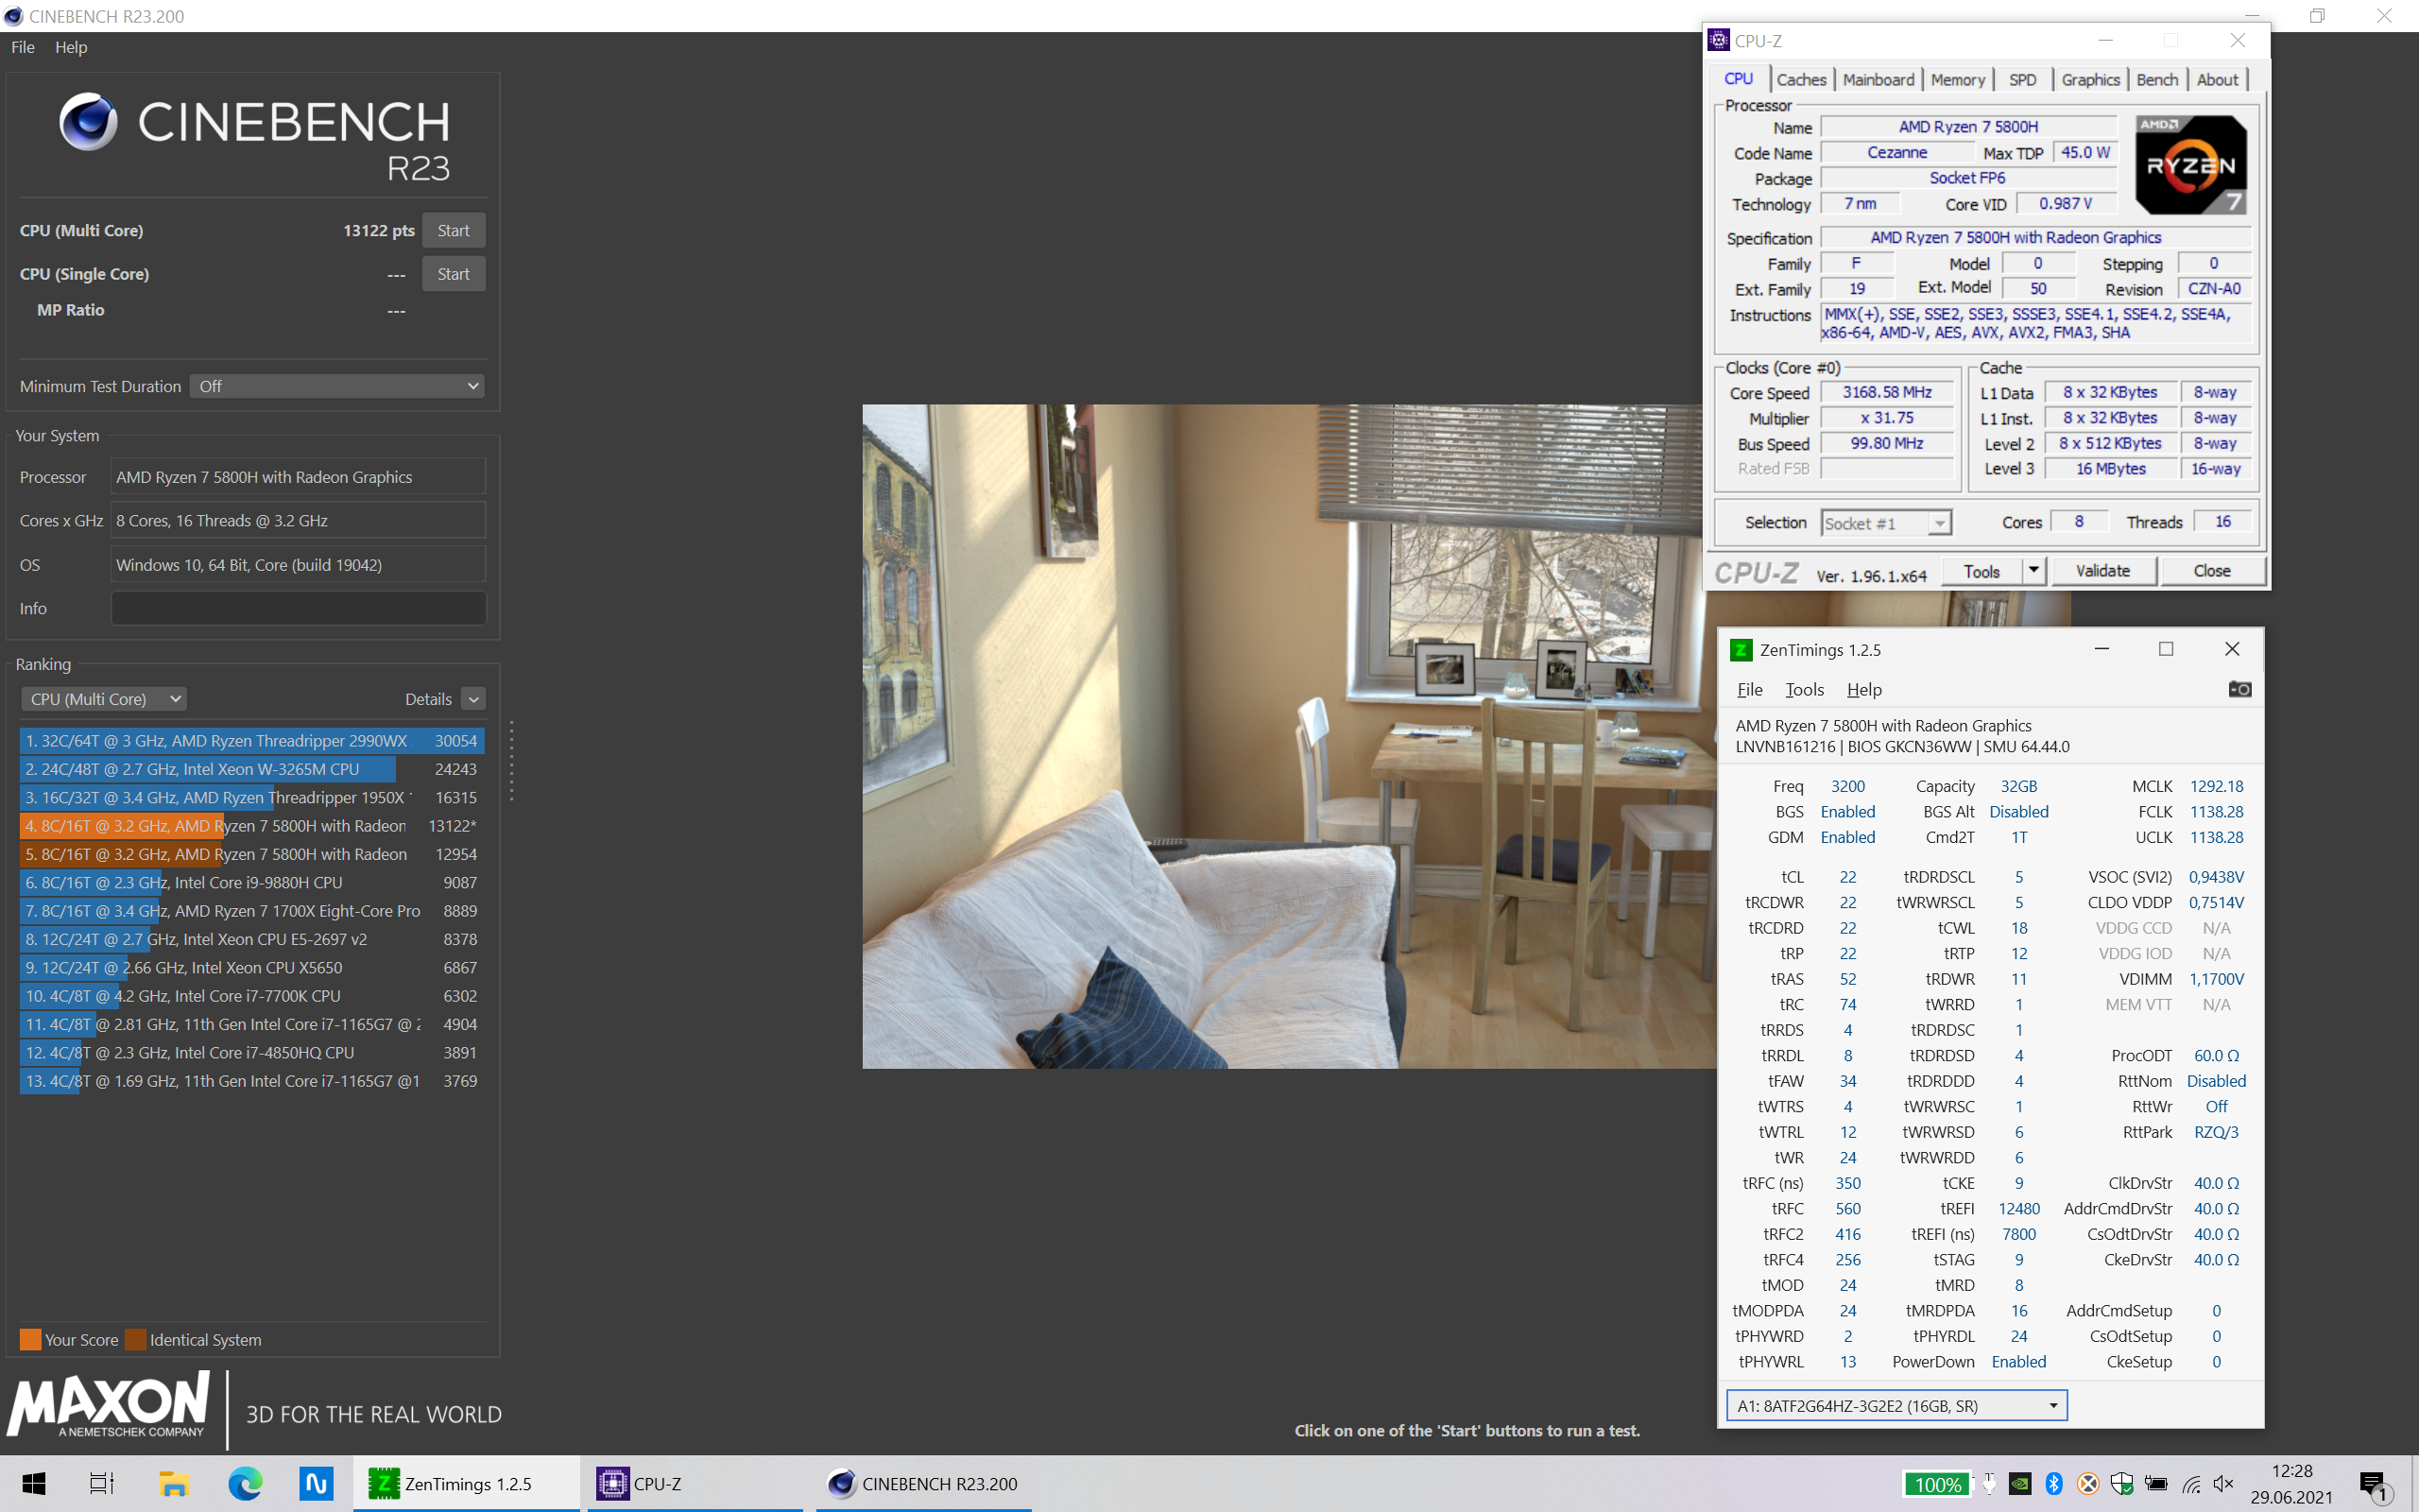The image size is (2419, 1512).
Task: Open File Explorer from the taskbar
Action: click(177, 1484)
